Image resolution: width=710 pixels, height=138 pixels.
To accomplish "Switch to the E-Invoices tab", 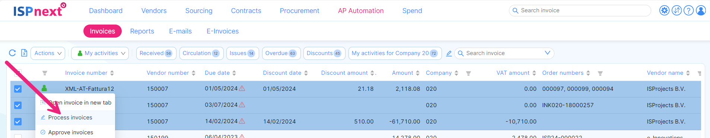I will (223, 31).
